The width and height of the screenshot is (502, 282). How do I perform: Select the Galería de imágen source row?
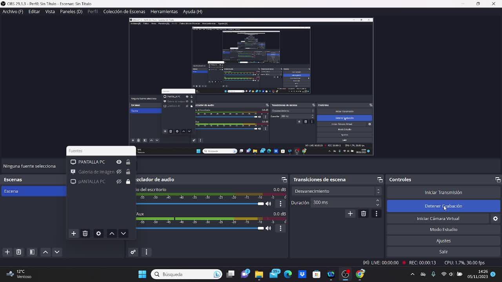click(101, 172)
